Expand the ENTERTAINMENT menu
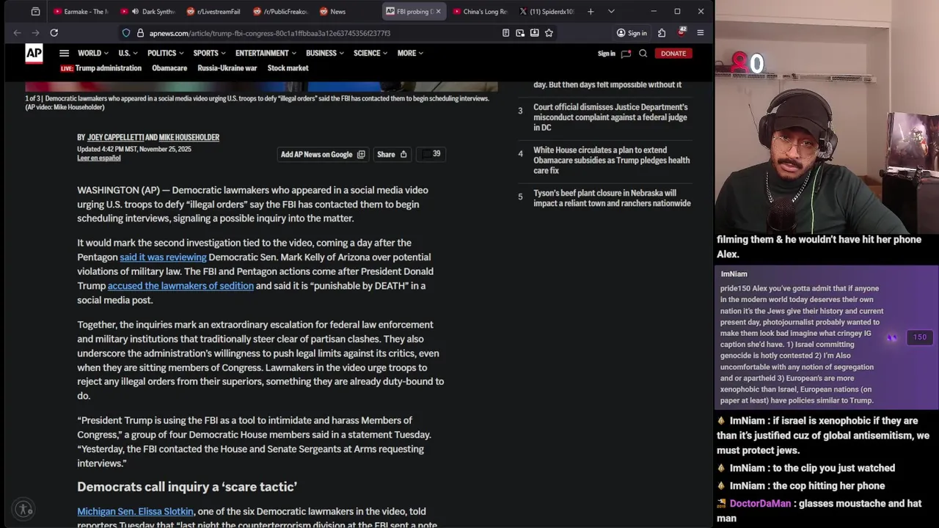Screen dimensions: 939x528 266,53
